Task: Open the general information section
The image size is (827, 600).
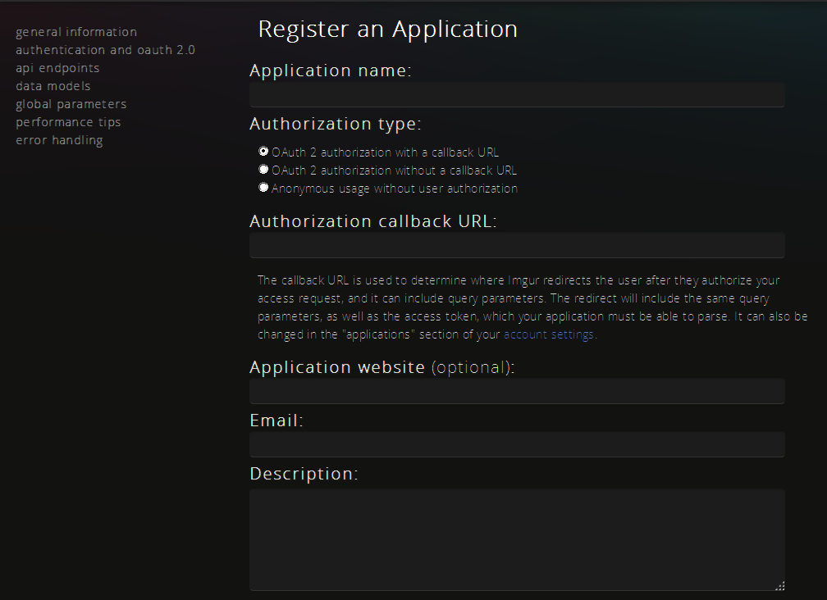Action: pos(75,31)
